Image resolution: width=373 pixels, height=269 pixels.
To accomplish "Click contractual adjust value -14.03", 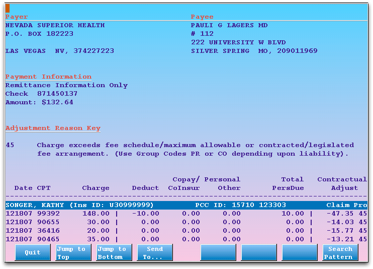I will pos(340,222).
